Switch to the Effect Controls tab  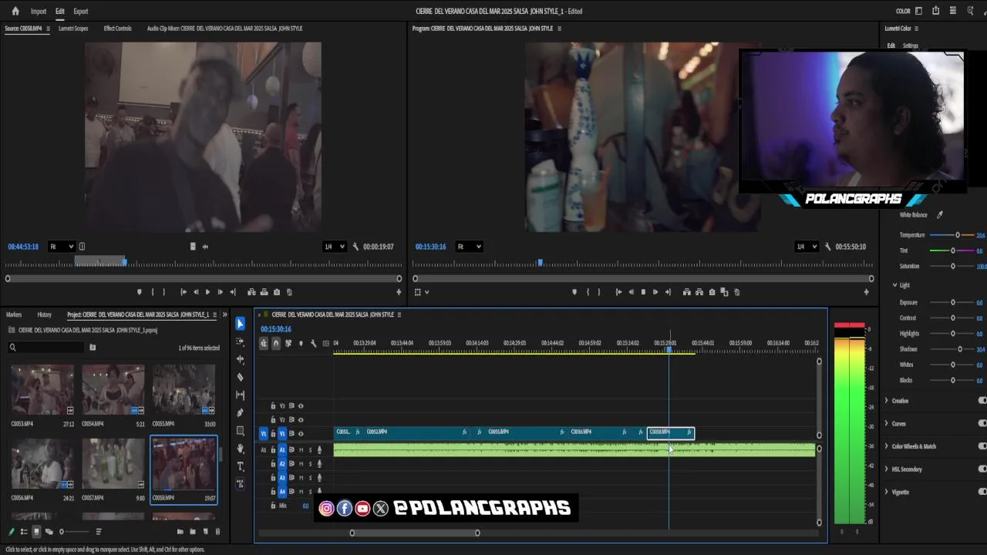coord(117,29)
